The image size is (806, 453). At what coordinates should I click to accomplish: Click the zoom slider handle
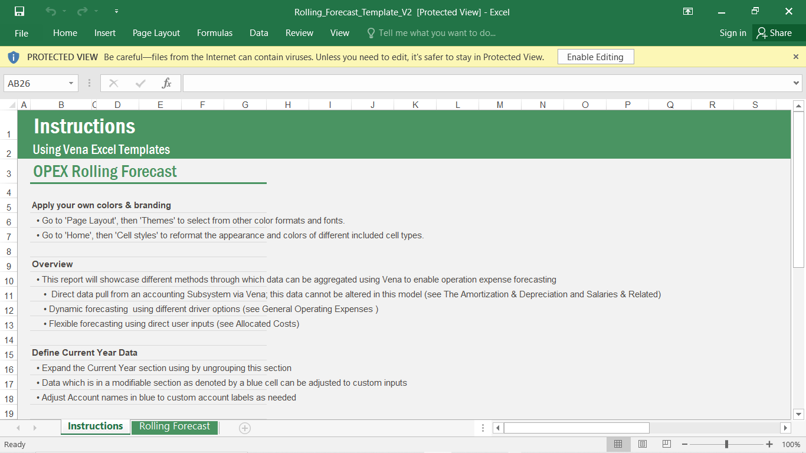[726, 444]
